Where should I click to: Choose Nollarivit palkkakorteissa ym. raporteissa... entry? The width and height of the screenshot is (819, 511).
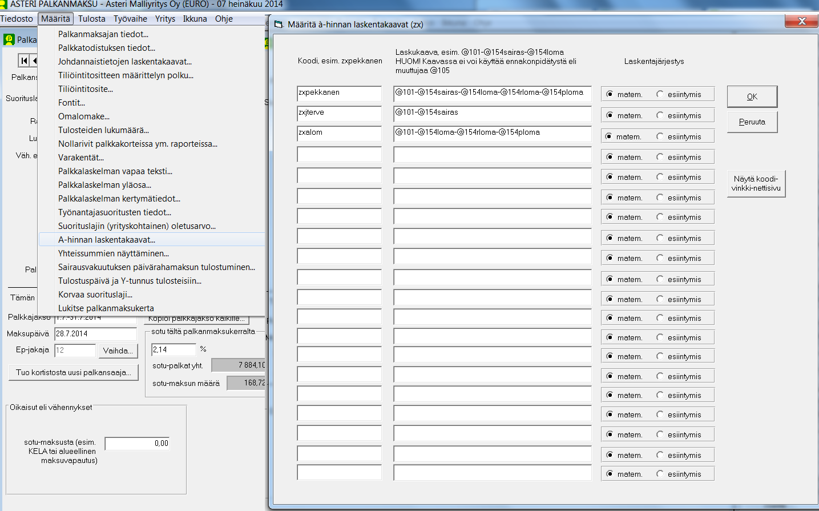coord(152,144)
